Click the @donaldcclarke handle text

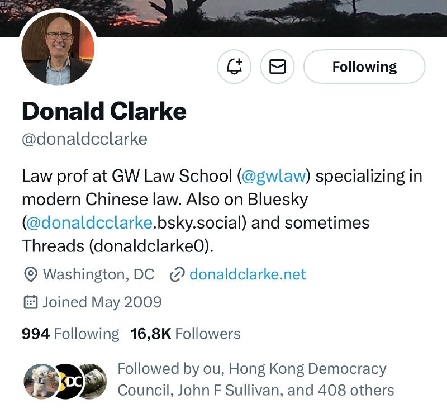(85, 139)
